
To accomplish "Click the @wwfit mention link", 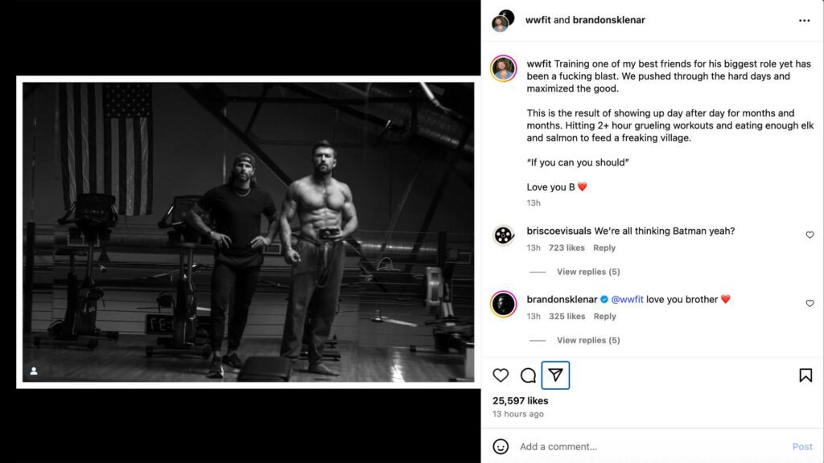I will [627, 300].
